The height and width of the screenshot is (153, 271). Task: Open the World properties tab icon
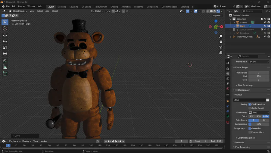coord(228,89)
